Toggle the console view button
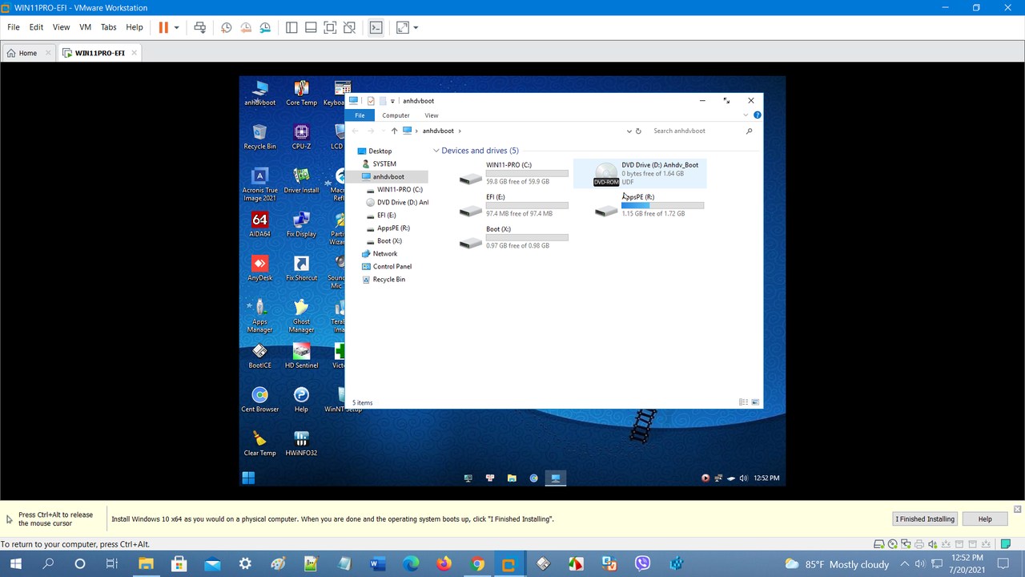Image resolution: width=1025 pixels, height=577 pixels. tap(376, 27)
